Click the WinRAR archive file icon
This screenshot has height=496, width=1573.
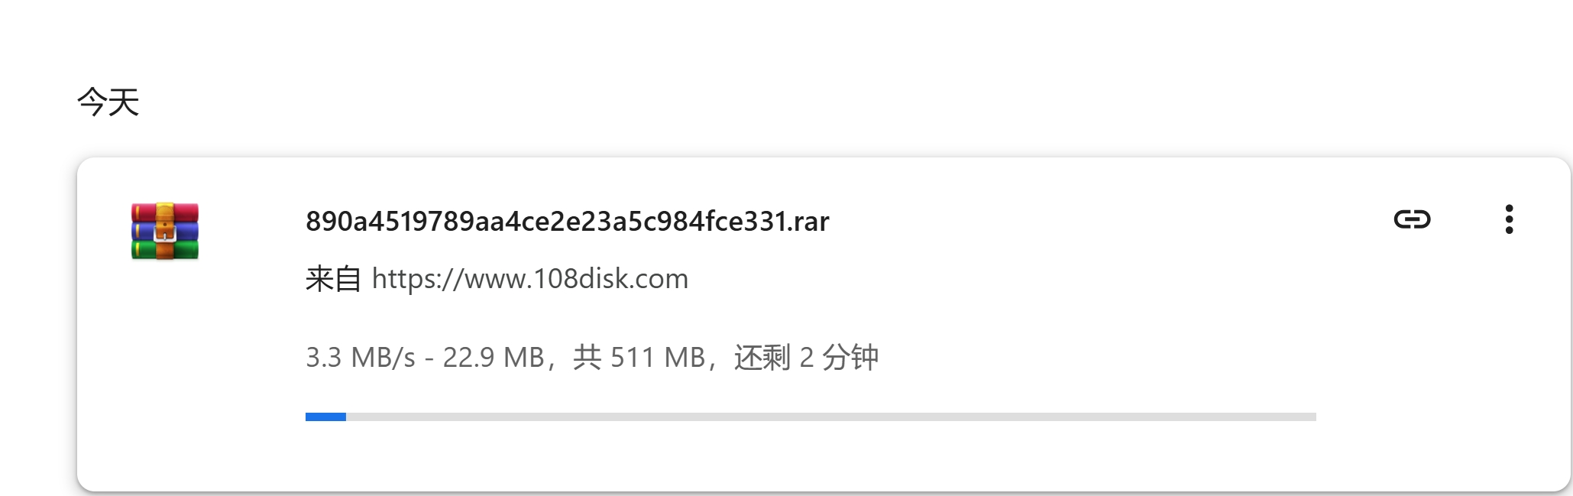click(x=165, y=232)
